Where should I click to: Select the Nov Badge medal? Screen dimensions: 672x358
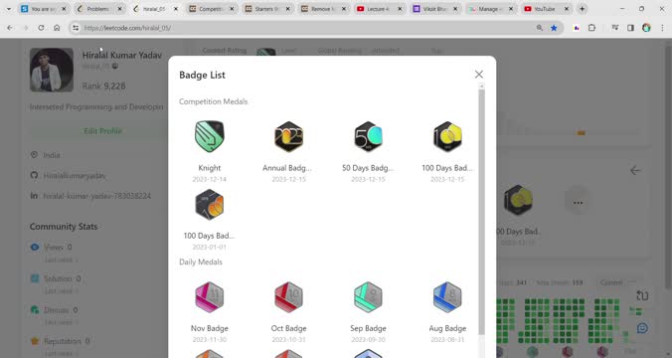click(x=209, y=296)
